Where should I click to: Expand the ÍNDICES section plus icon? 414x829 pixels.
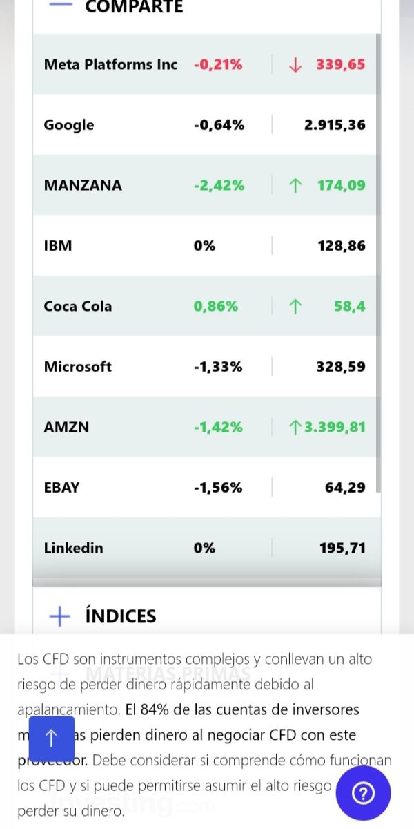(x=60, y=616)
